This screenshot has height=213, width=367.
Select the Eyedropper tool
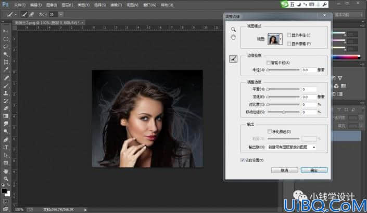coord(6,70)
